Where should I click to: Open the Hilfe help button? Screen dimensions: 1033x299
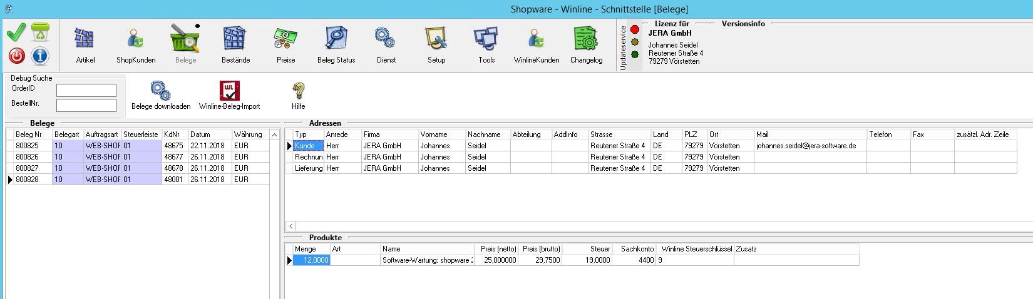click(x=299, y=95)
